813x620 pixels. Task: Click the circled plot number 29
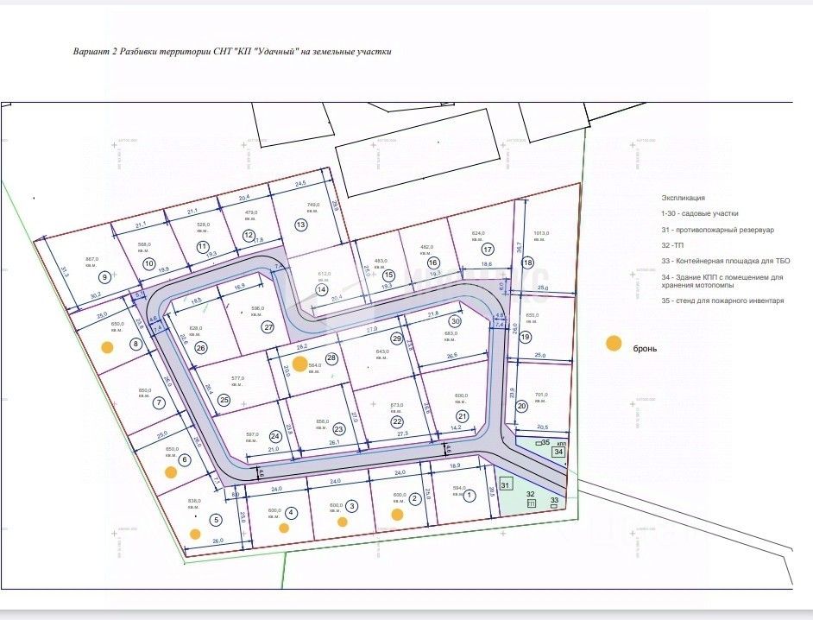coord(397,338)
